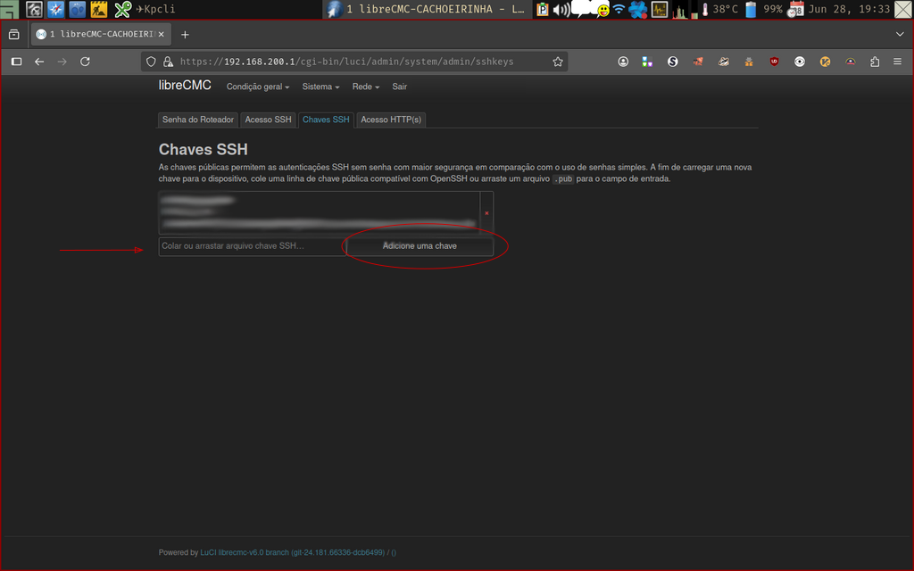Log out with Sair
This screenshot has width=914, height=571.
pyautogui.click(x=399, y=87)
